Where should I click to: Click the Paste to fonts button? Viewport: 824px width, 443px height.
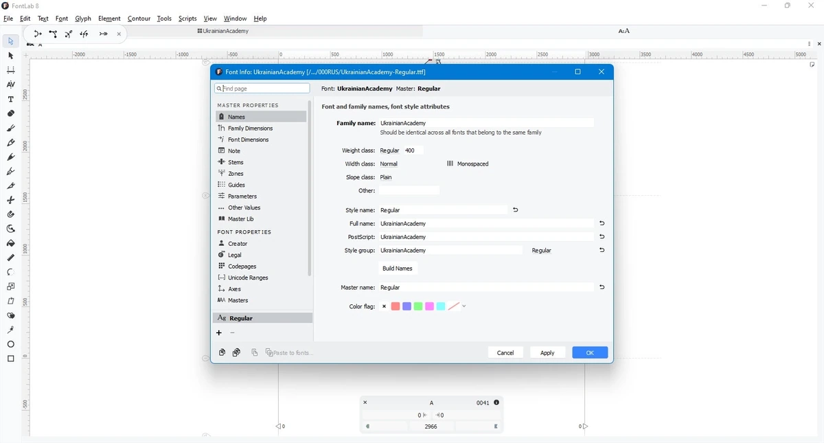[289, 353]
